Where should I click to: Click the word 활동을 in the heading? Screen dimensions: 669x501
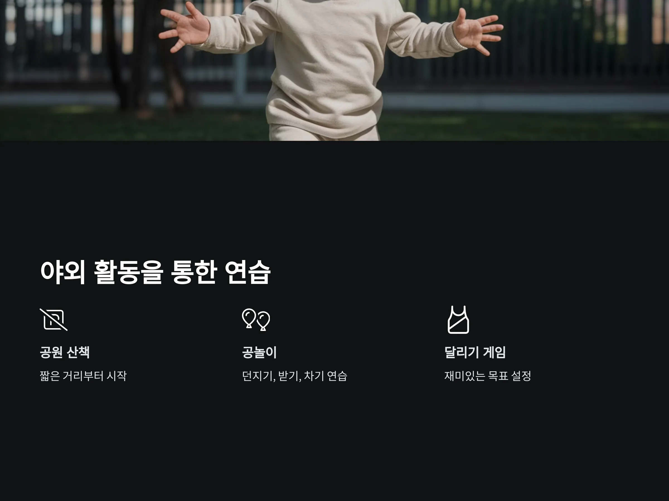(129, 272)
